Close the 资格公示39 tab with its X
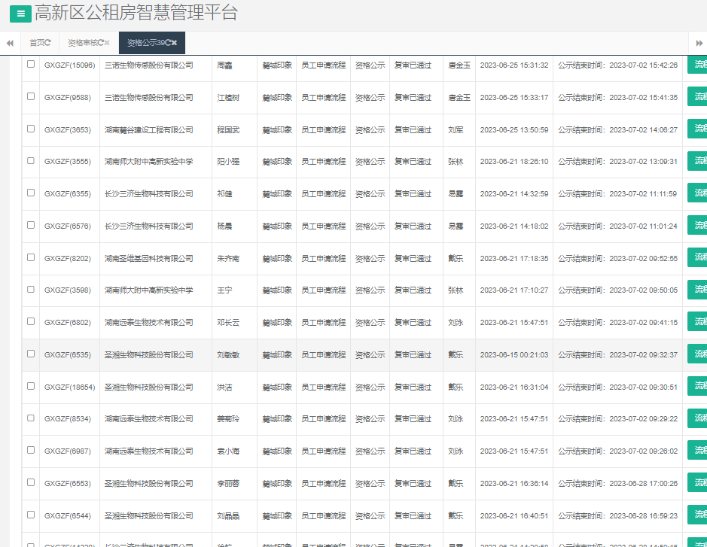707x547 pixels. point(174,43)
